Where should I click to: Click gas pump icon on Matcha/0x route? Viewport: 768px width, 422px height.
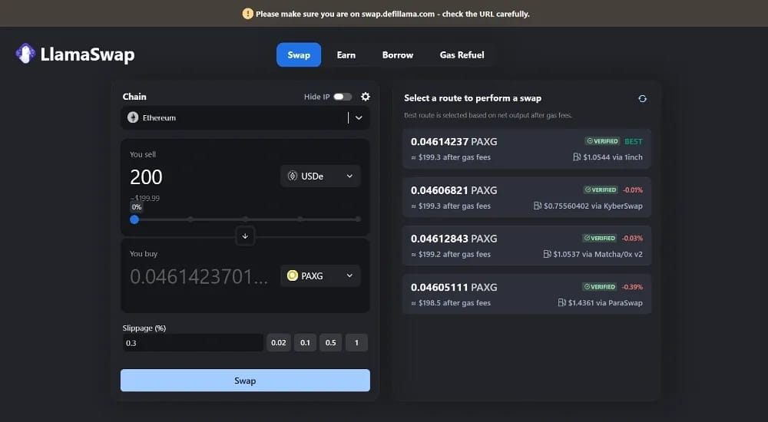click(547, 254)
